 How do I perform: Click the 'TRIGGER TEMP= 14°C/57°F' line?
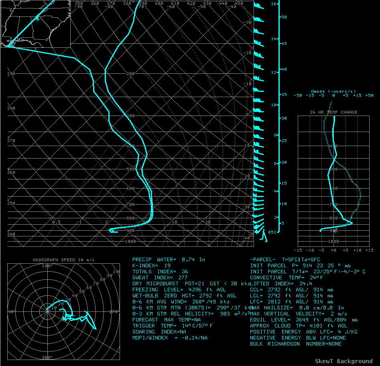[172, 326]
